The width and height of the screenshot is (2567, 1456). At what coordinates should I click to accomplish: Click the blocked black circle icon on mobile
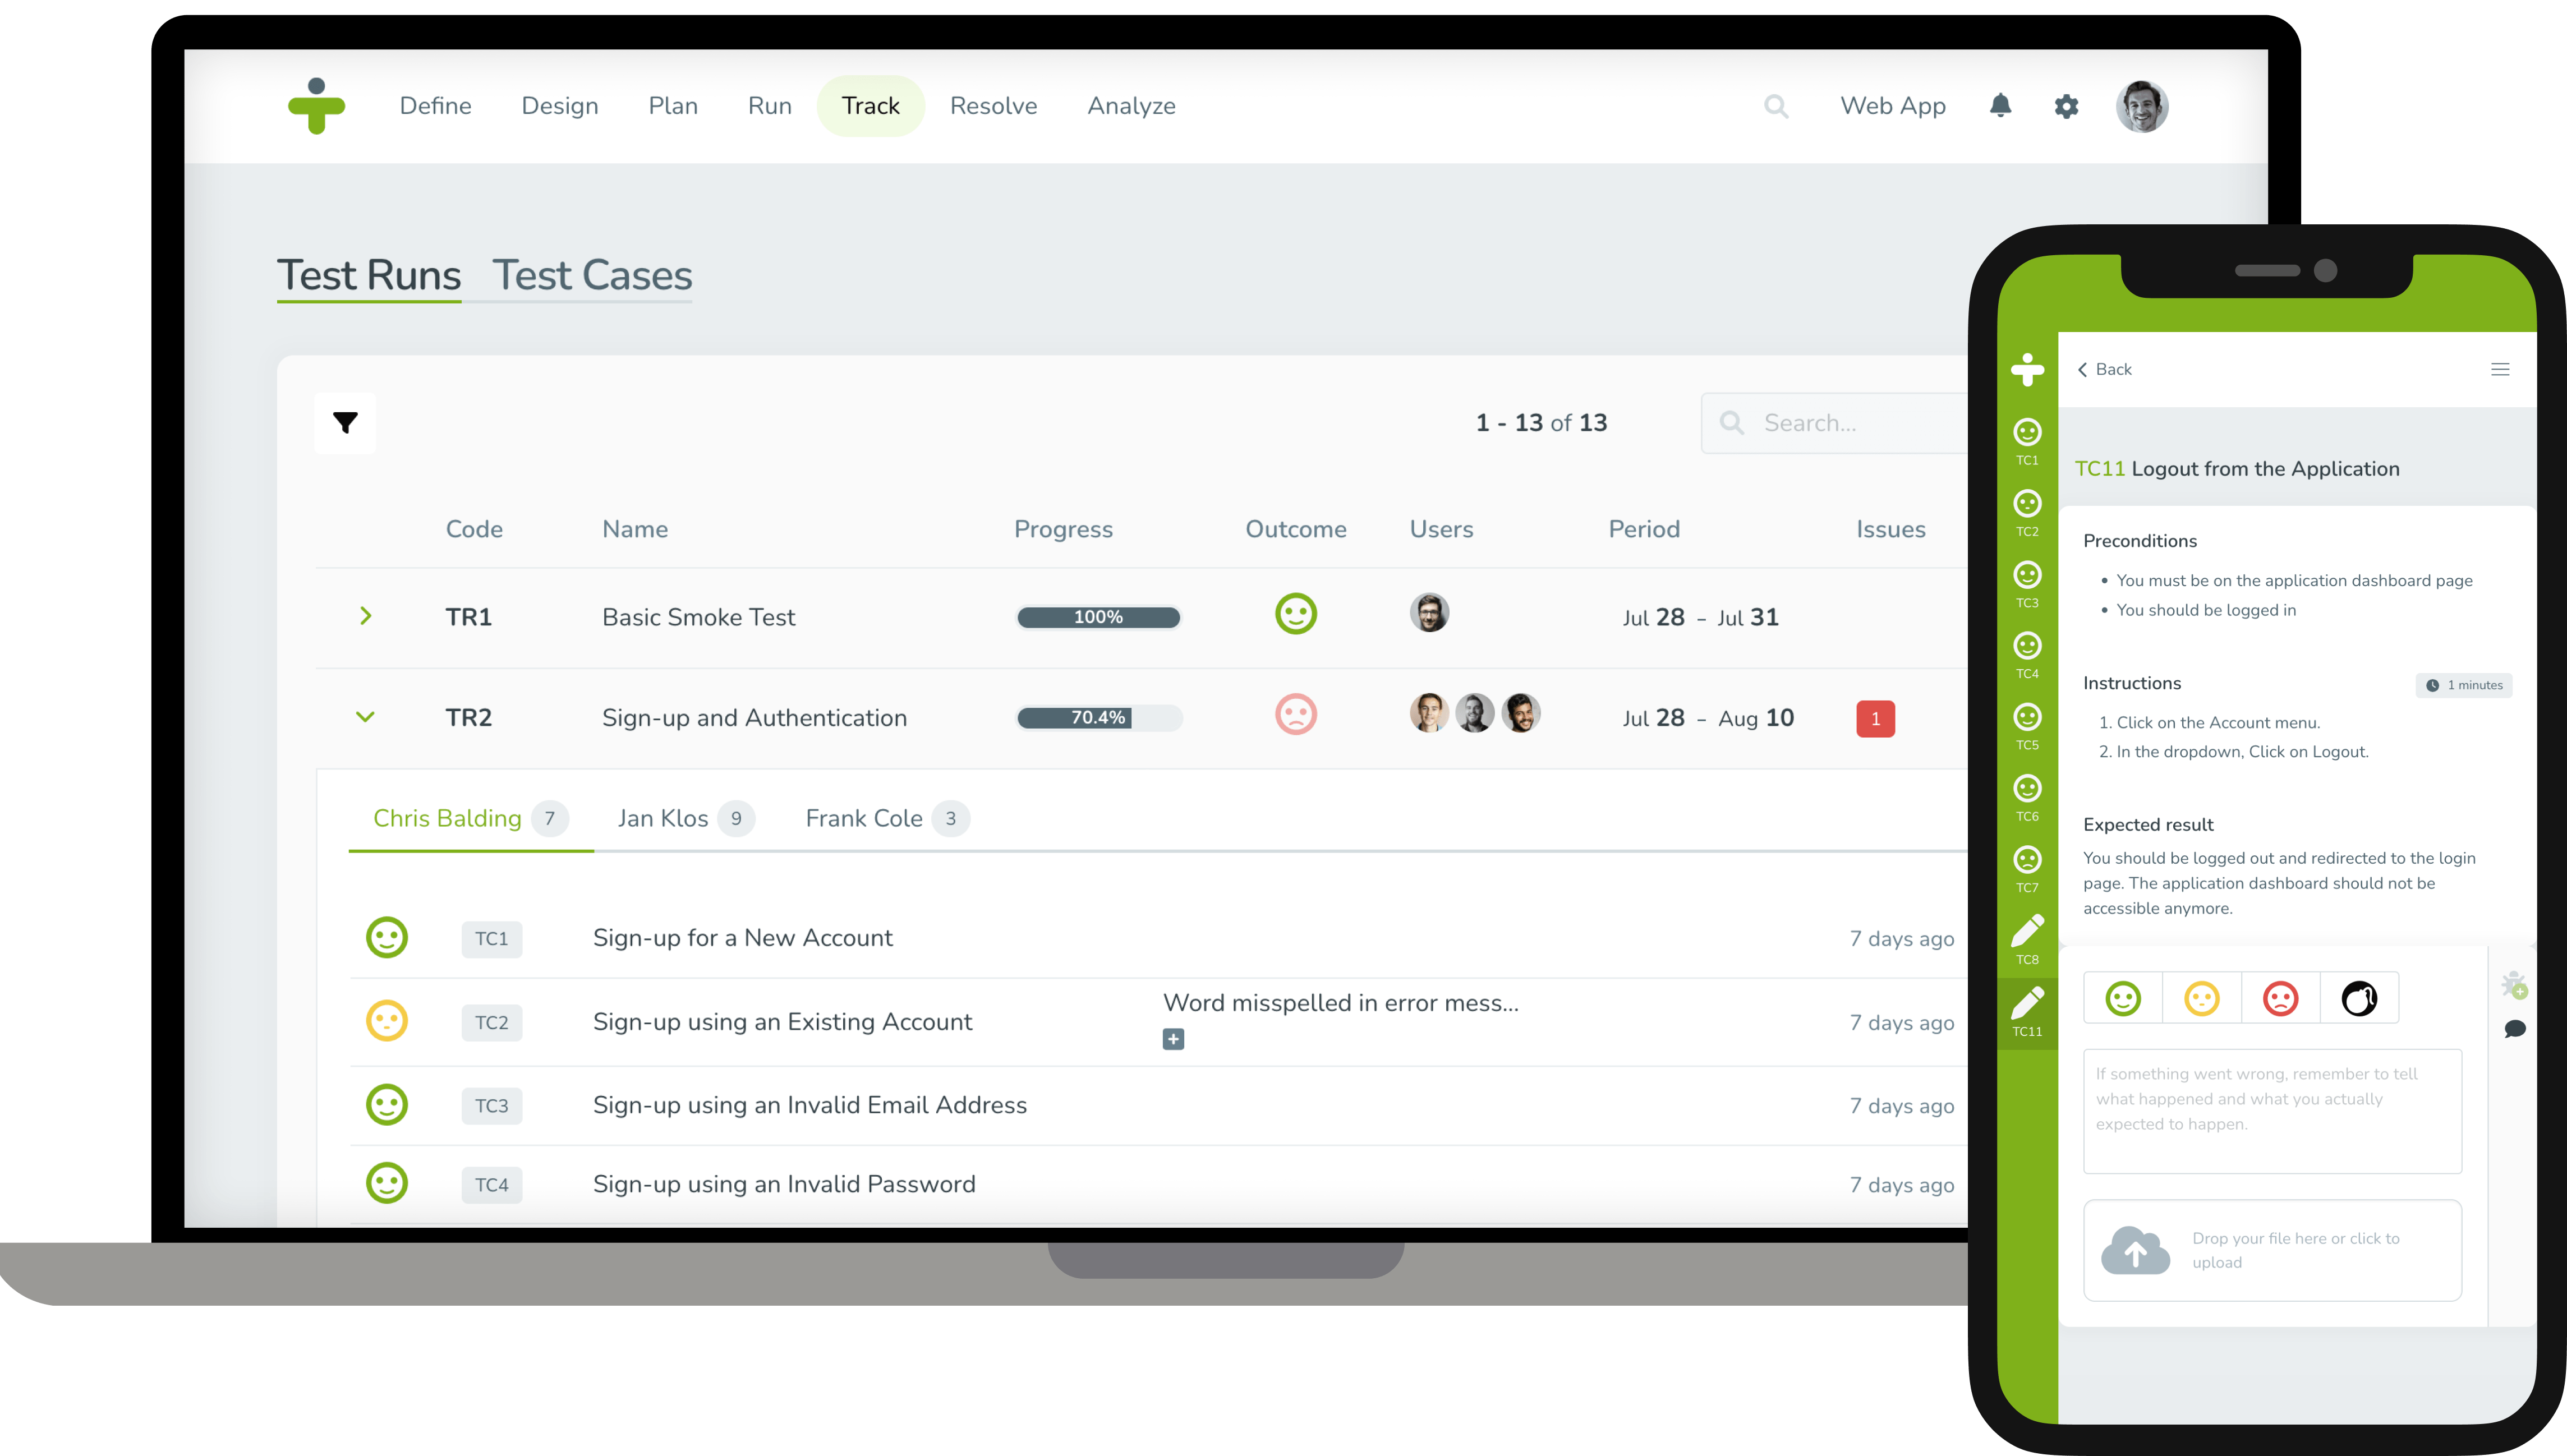click(x=2359, y=998)
